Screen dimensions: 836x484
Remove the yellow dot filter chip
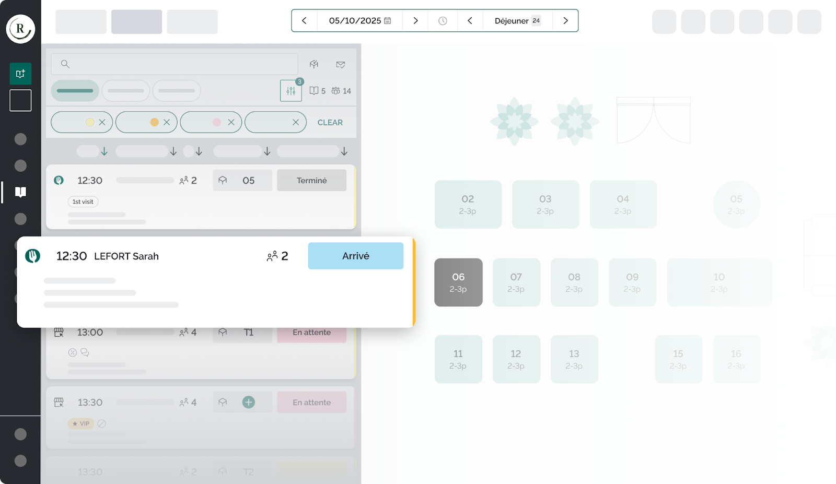[x=102, y=122]
